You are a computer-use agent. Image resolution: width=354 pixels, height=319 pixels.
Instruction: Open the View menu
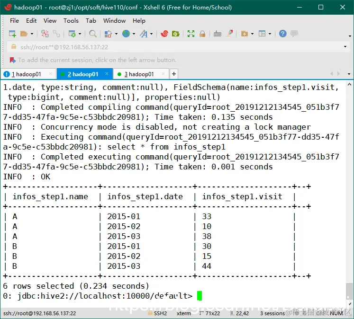[x=50, y=21]
